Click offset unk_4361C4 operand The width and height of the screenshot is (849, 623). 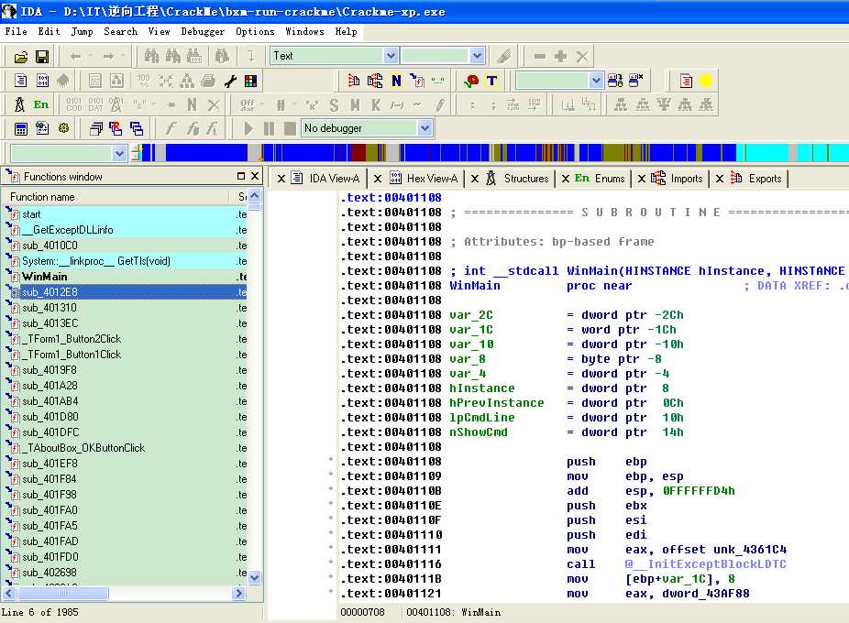pyautogui.click(x=724, y=550)
